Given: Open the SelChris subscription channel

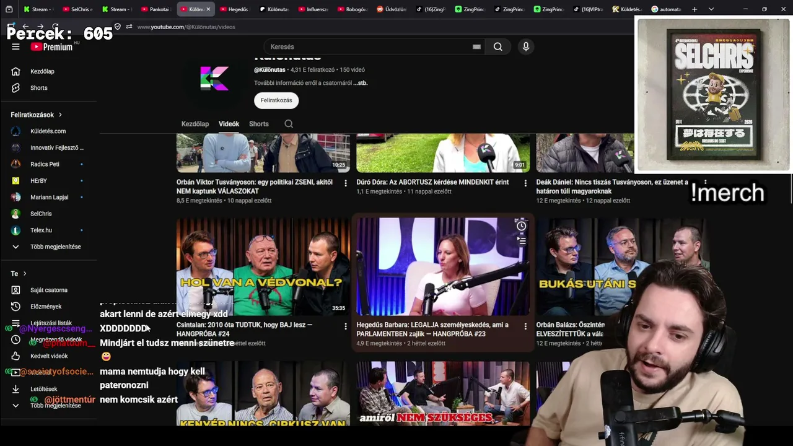Looking at the screenshot, I should tap(41, 214).
